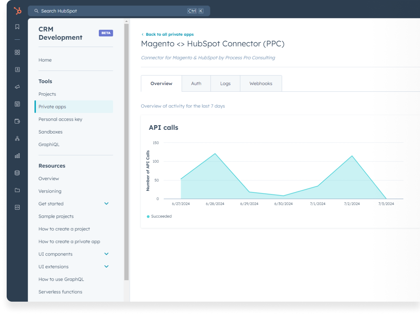Screen dimensions: 420x315
Task: Go back to all private apps
Action: click(x=168, y=34)
